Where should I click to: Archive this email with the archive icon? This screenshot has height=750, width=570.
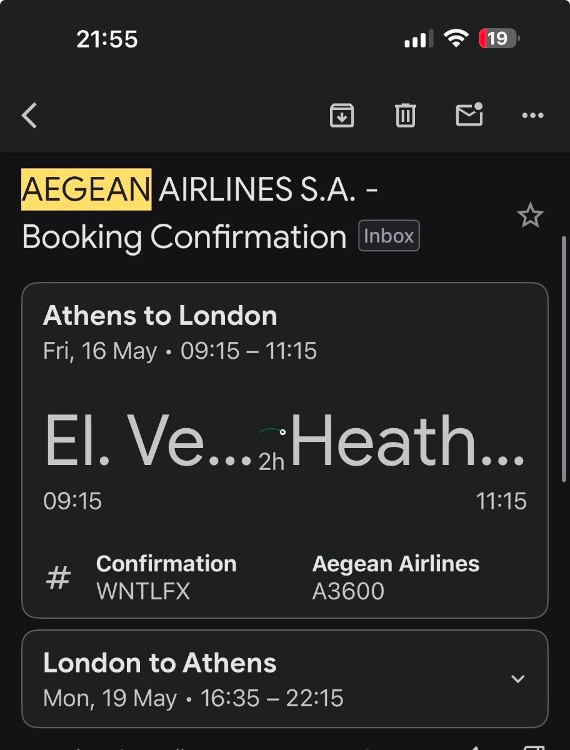click(x=342, y=116)
